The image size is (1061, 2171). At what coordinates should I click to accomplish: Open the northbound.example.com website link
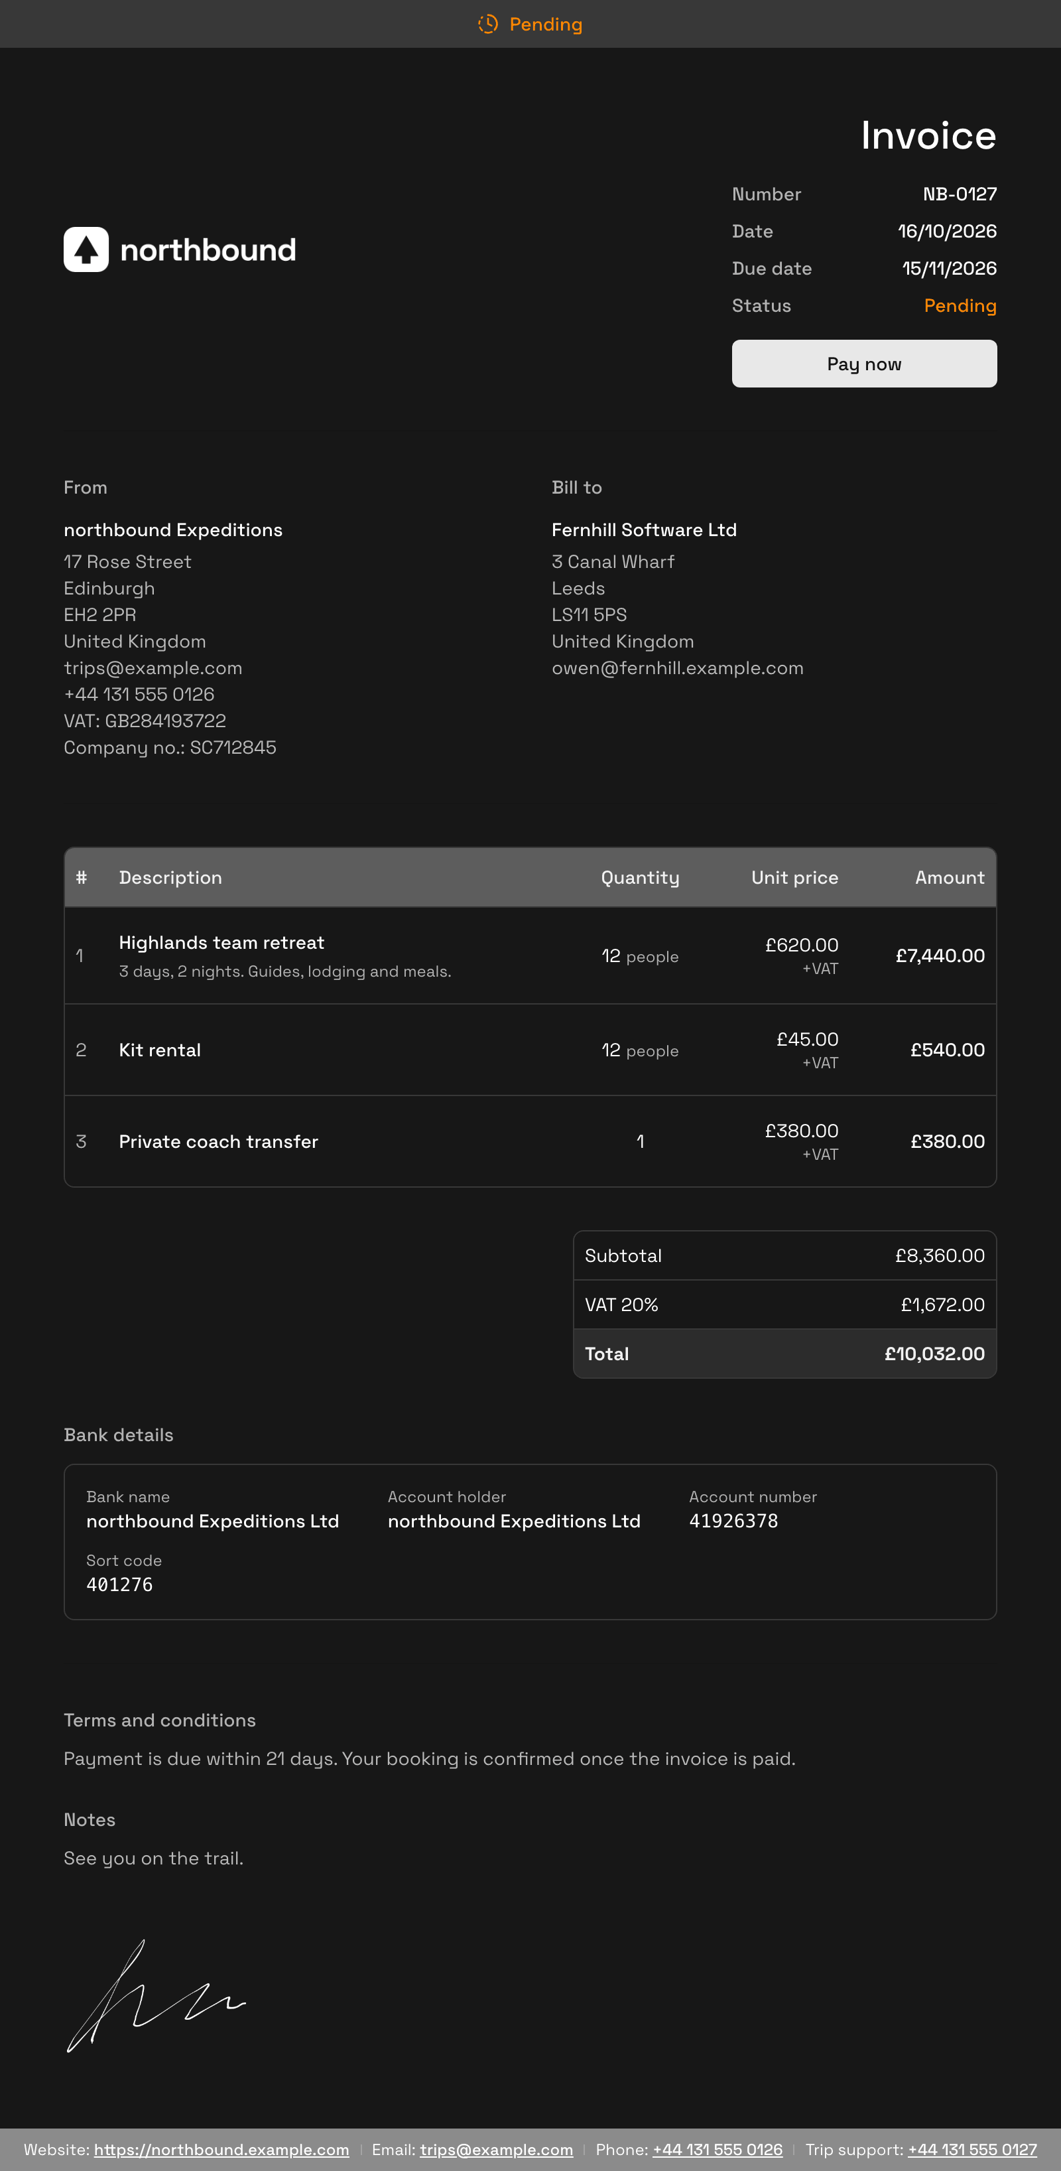point(221,2149)
